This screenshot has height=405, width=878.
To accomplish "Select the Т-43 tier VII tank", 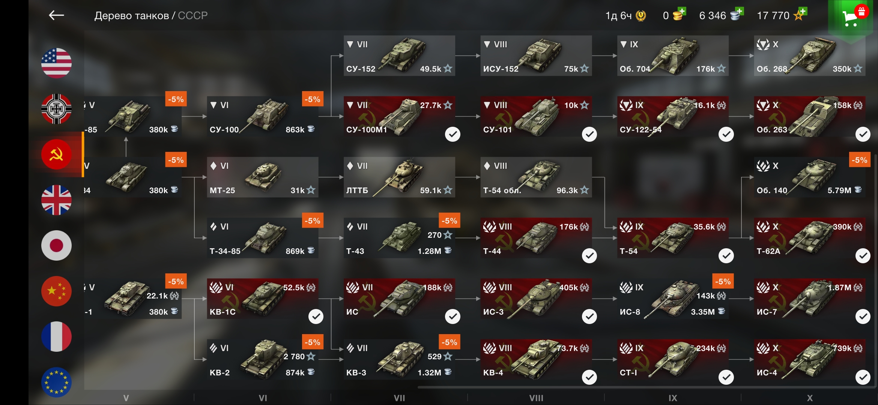I will click(x=399, y=238).
